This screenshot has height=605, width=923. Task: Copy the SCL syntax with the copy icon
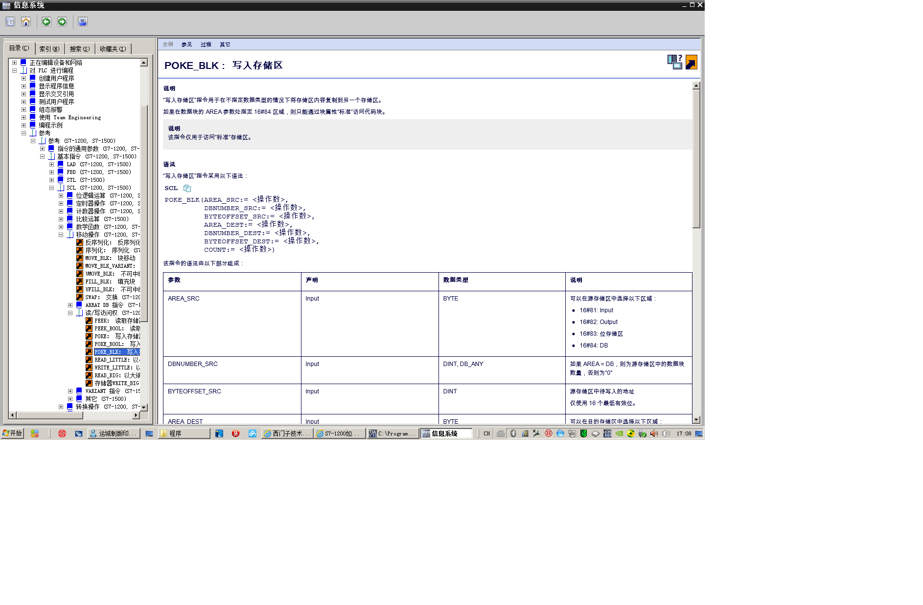187,188
